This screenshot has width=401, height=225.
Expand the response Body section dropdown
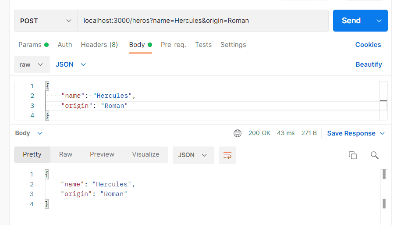point(29,133)
